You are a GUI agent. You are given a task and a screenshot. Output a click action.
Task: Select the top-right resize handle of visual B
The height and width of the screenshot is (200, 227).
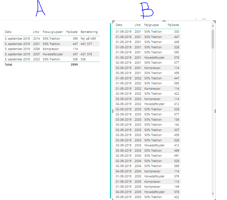tap(214, 22)
